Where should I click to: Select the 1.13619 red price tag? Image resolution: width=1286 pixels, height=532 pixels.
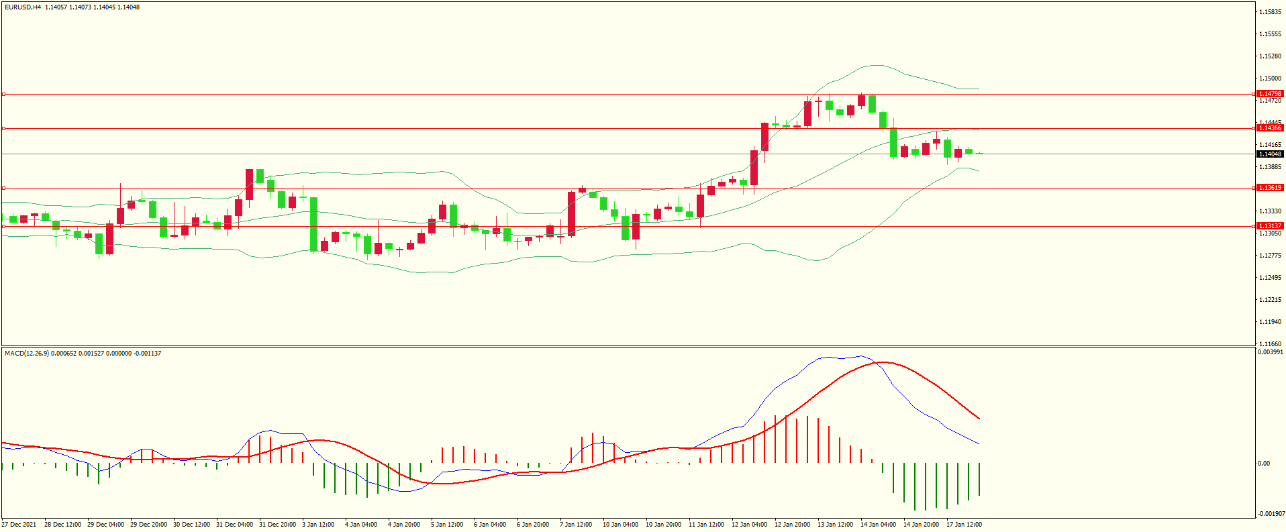coord(1269,188)
